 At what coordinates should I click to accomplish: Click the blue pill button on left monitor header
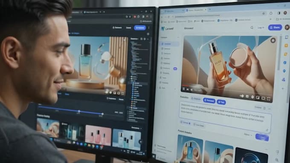click(140, 28)
